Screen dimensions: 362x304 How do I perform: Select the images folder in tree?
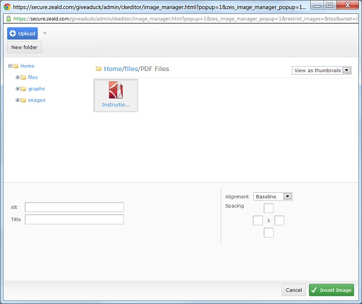(36, 100)
